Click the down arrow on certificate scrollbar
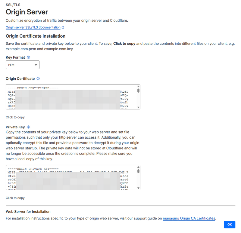The image size is (241, 233). [x=138, y=107]
